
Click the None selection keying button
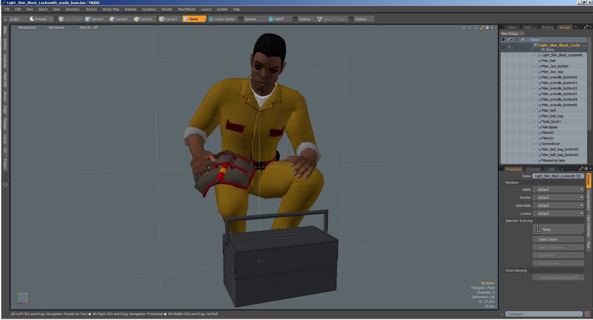tap(558, 230)
